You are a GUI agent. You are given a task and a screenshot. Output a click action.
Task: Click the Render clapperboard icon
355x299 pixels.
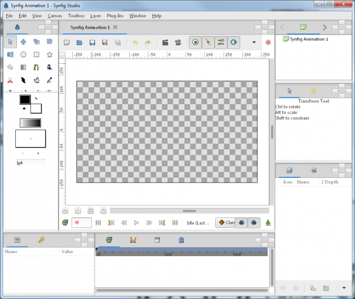click(x=165, y=42)
